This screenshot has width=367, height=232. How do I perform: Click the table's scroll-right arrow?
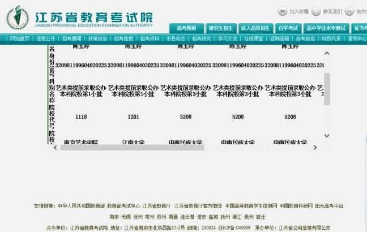click(315, 148)
